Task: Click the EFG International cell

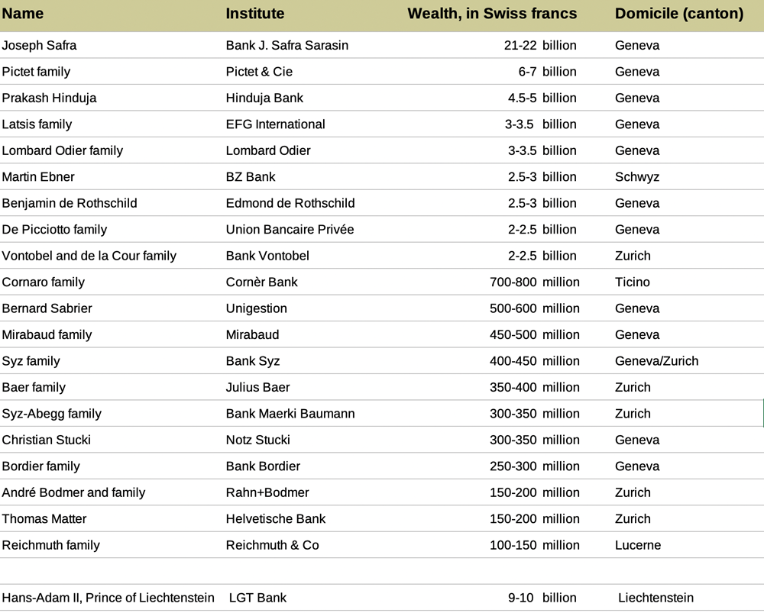Action: (x=275, y=124)
